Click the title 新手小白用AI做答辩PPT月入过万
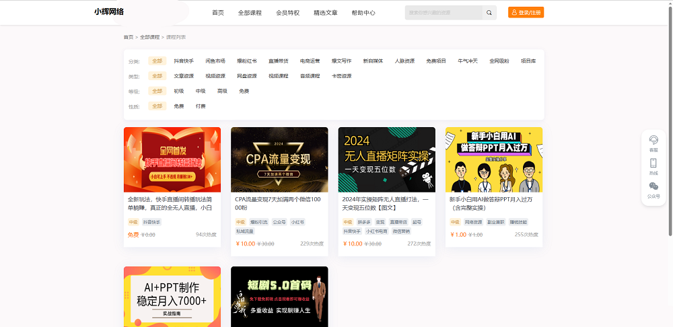The width and height of the screenshot is (673, 327). pos(491,203)
